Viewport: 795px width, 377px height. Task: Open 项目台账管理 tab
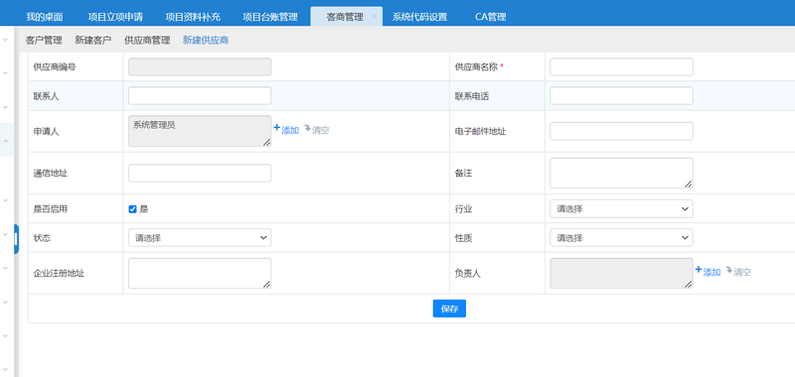point(269,17)
